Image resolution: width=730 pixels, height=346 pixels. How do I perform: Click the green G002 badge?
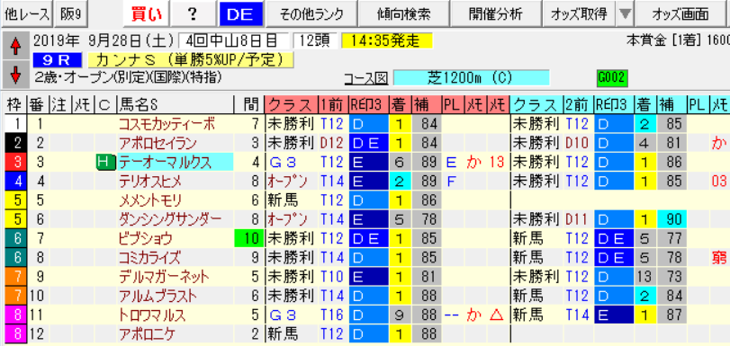click(x=612, y=78)
